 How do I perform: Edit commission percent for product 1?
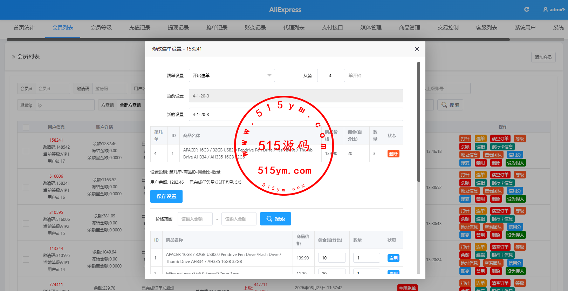pyautogui.click(x=332, y=258)
